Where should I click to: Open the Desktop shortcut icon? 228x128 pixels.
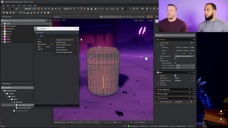pos(221,112)
